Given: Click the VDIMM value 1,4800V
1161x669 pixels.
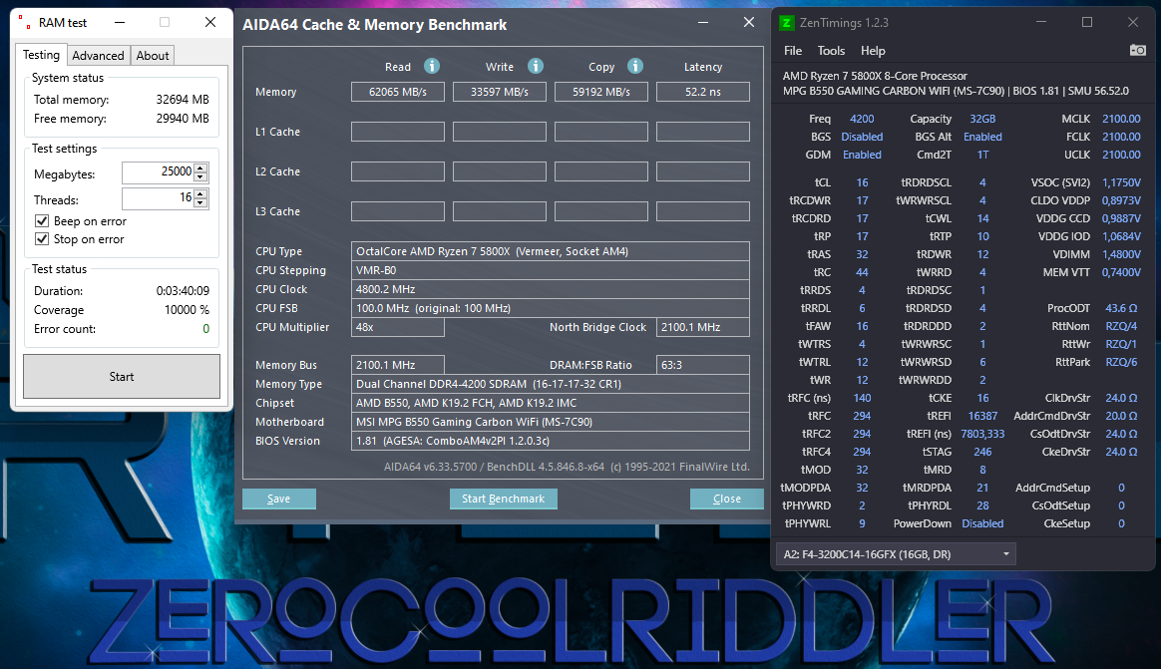Looking at the screenshot, I should tap(1121, 254).
